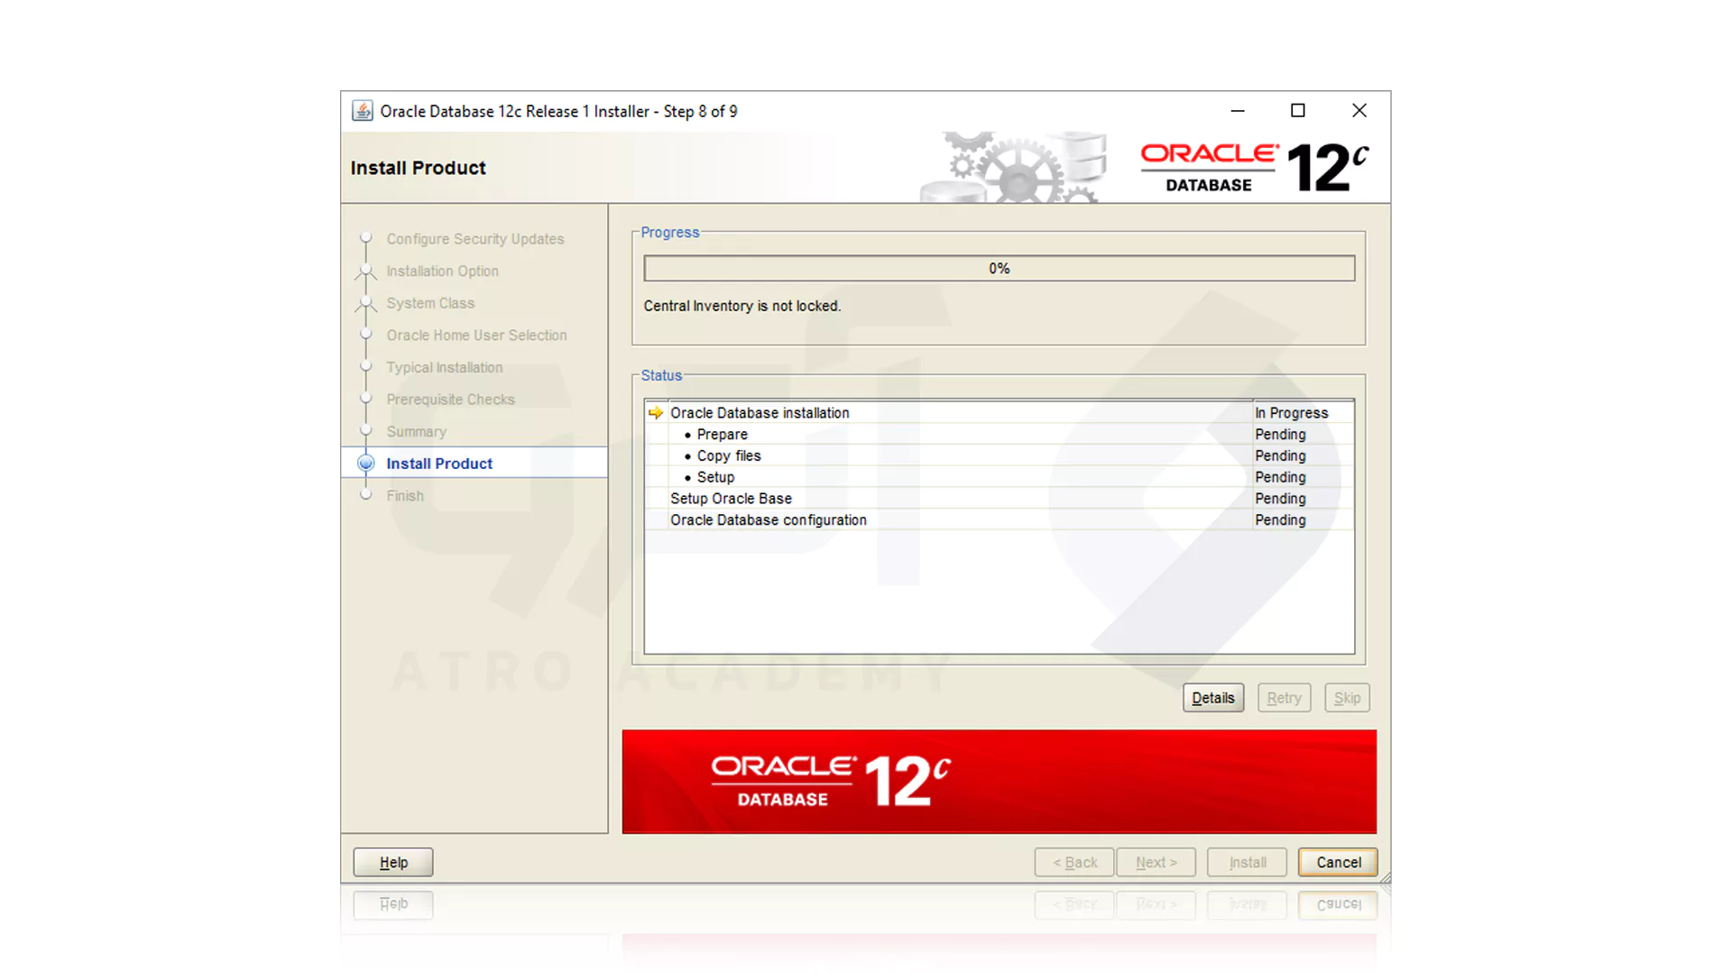The height and width of the screenshot is (974, 1732).
Task: Click the Details button
Action: (x=1212, y=697)
